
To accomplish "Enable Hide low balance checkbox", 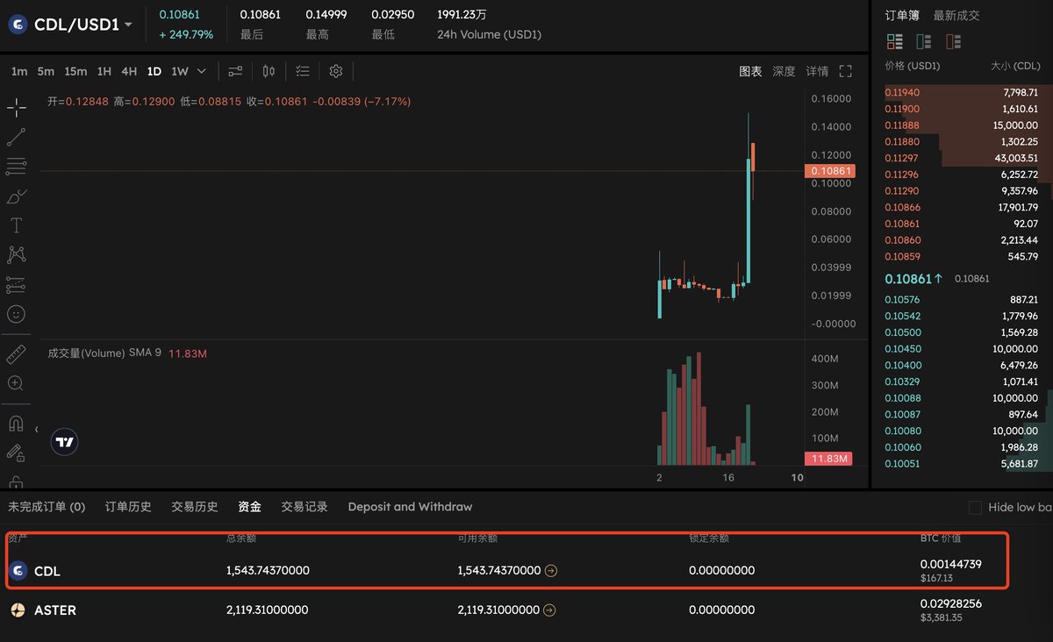I will pyautogui.click(x=975, y=507).
